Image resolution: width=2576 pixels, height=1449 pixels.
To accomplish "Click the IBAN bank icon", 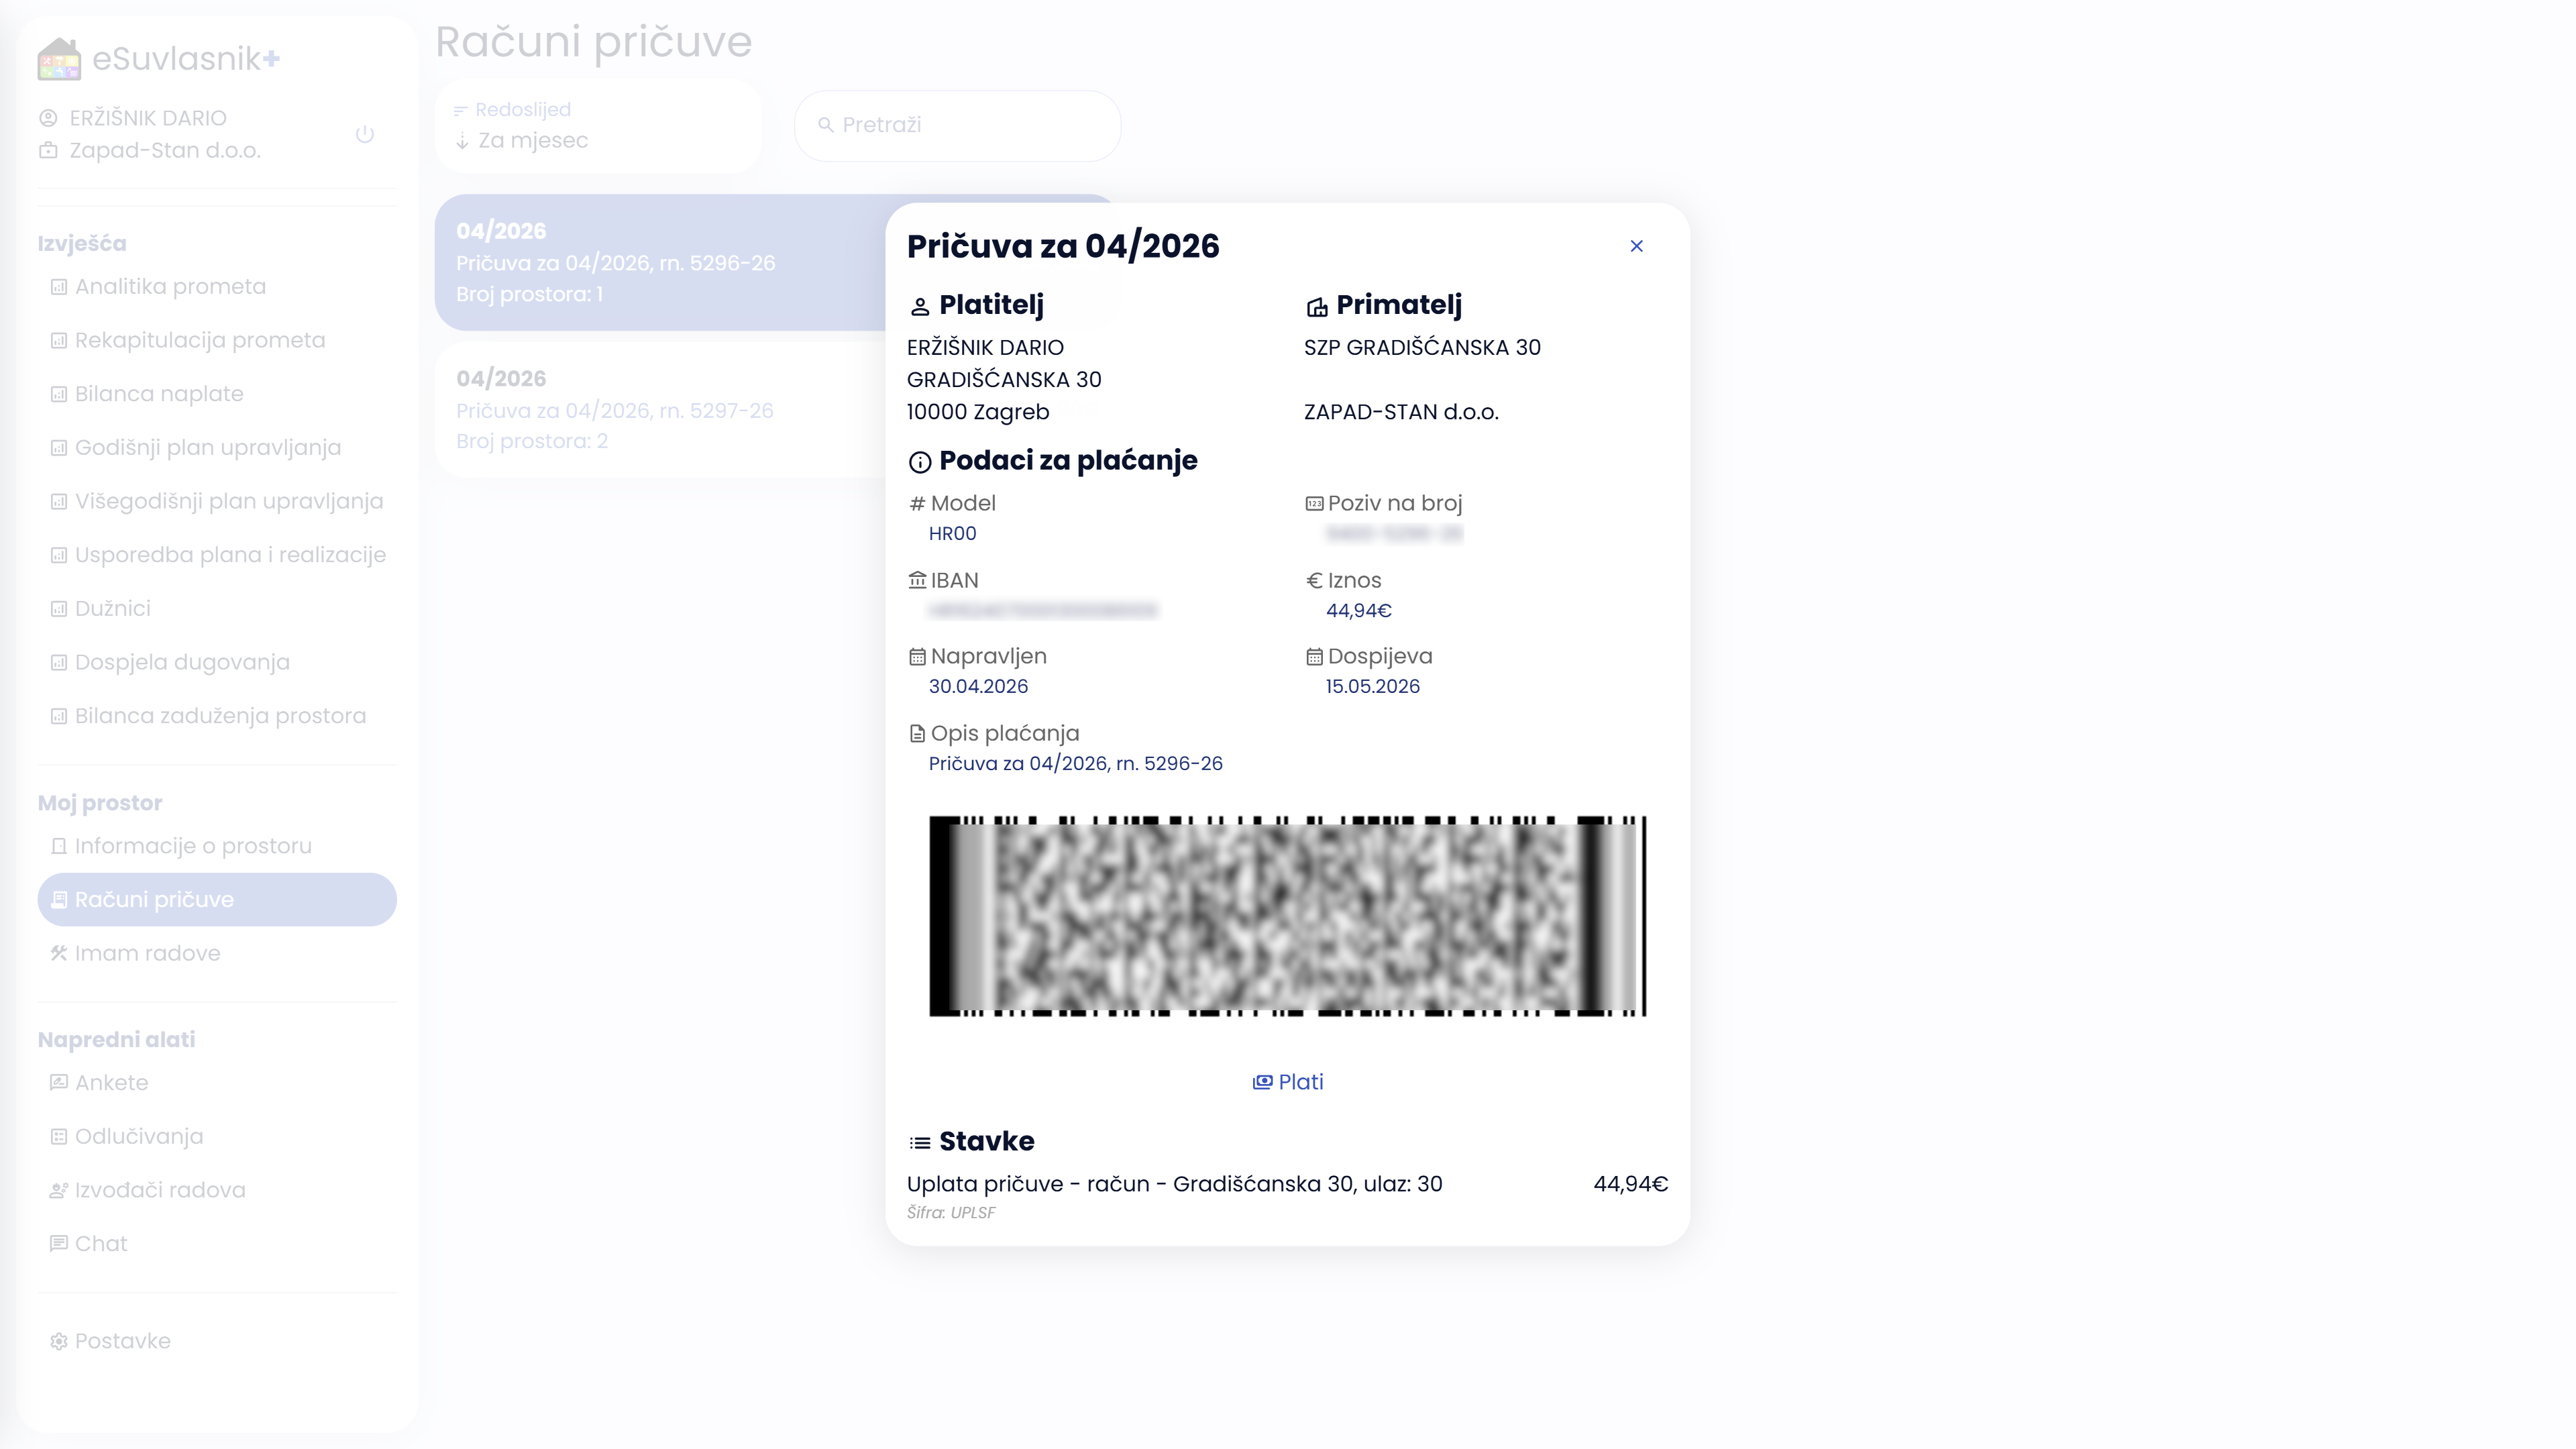I will (x=917, y=580).
